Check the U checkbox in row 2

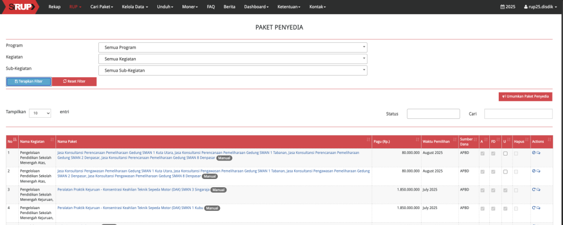coord(505,171)
